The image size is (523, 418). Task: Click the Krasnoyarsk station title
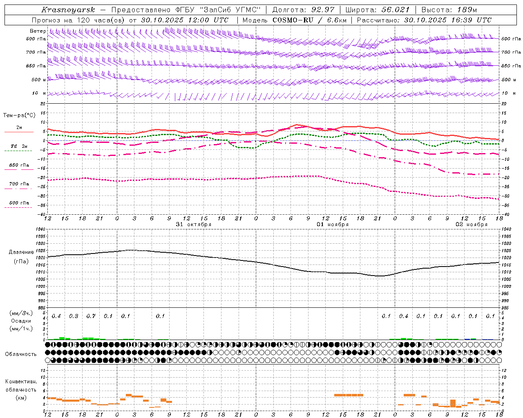68,10
